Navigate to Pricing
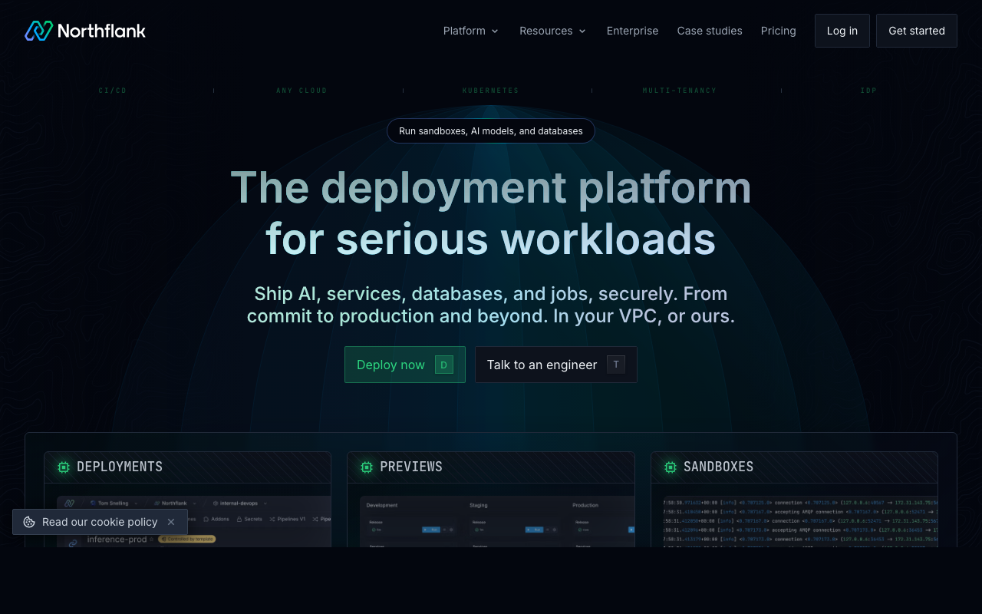This screenshot has height=614, width=982. coord(779,31)
